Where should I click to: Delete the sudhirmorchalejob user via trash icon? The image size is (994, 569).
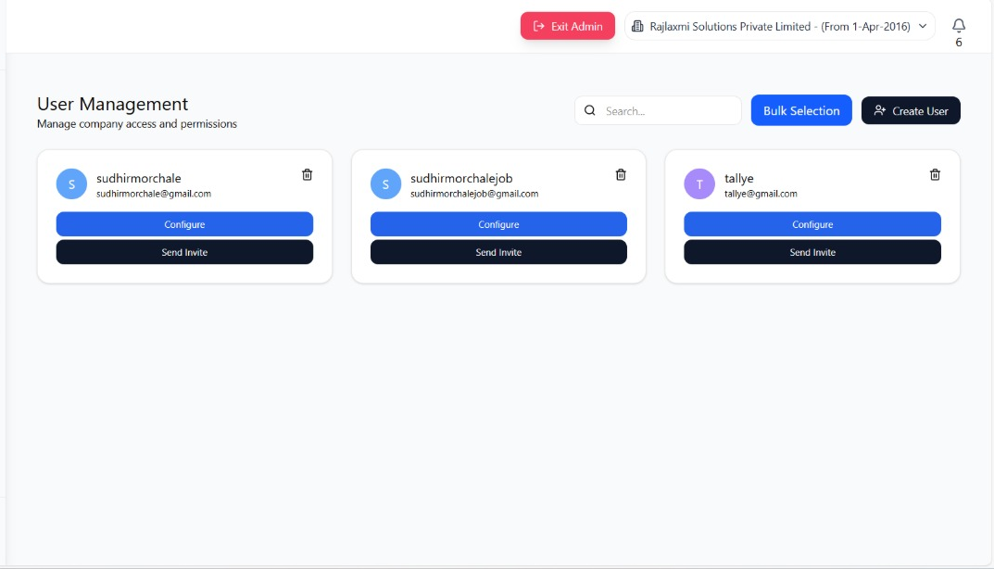tap(621, 174)
